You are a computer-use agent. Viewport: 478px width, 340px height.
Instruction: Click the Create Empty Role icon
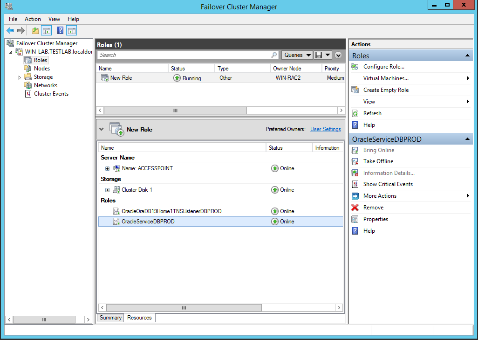coord(356,90)
